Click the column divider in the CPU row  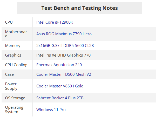[x=32, y=22]
